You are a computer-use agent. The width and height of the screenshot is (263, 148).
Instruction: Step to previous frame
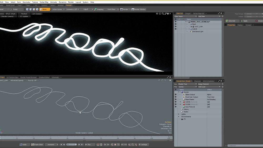(x=64, y=145)
